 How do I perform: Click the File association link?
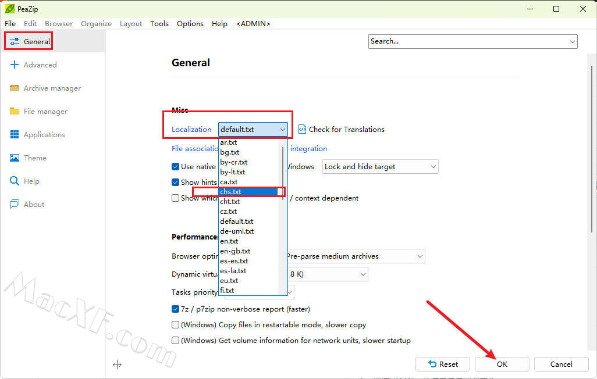pos(195,148)
